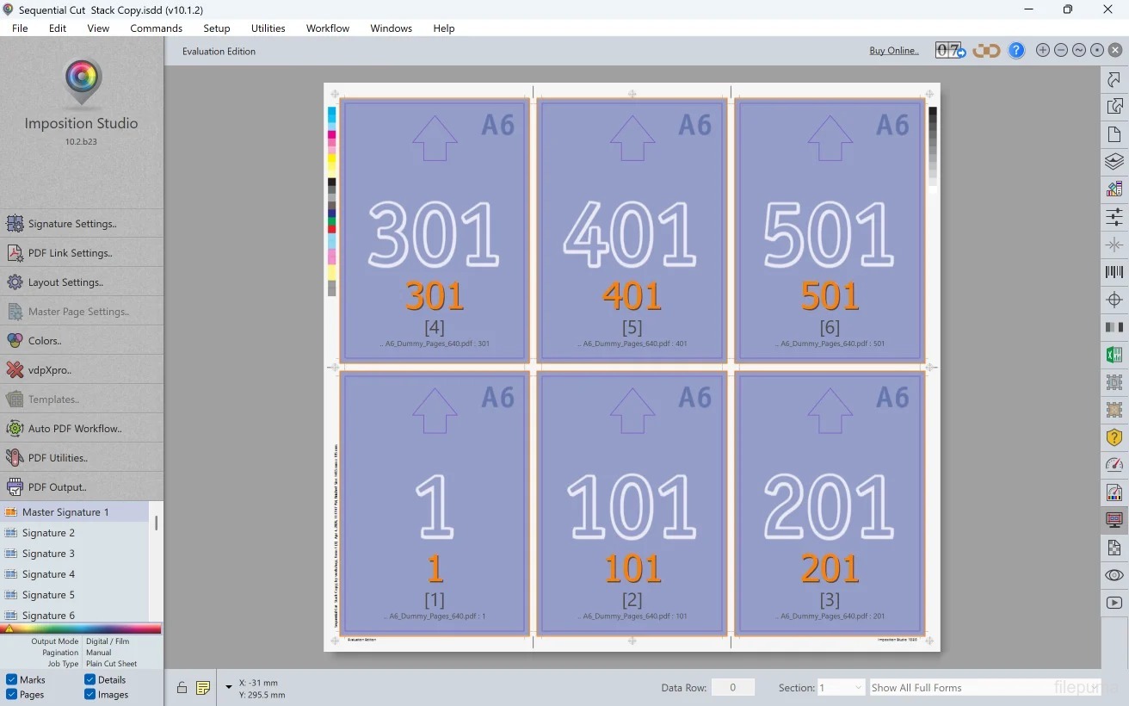Click the coordinates dropdown arrow
Viewport: 1129px width, 706px height.
click(x=229, y=687)
